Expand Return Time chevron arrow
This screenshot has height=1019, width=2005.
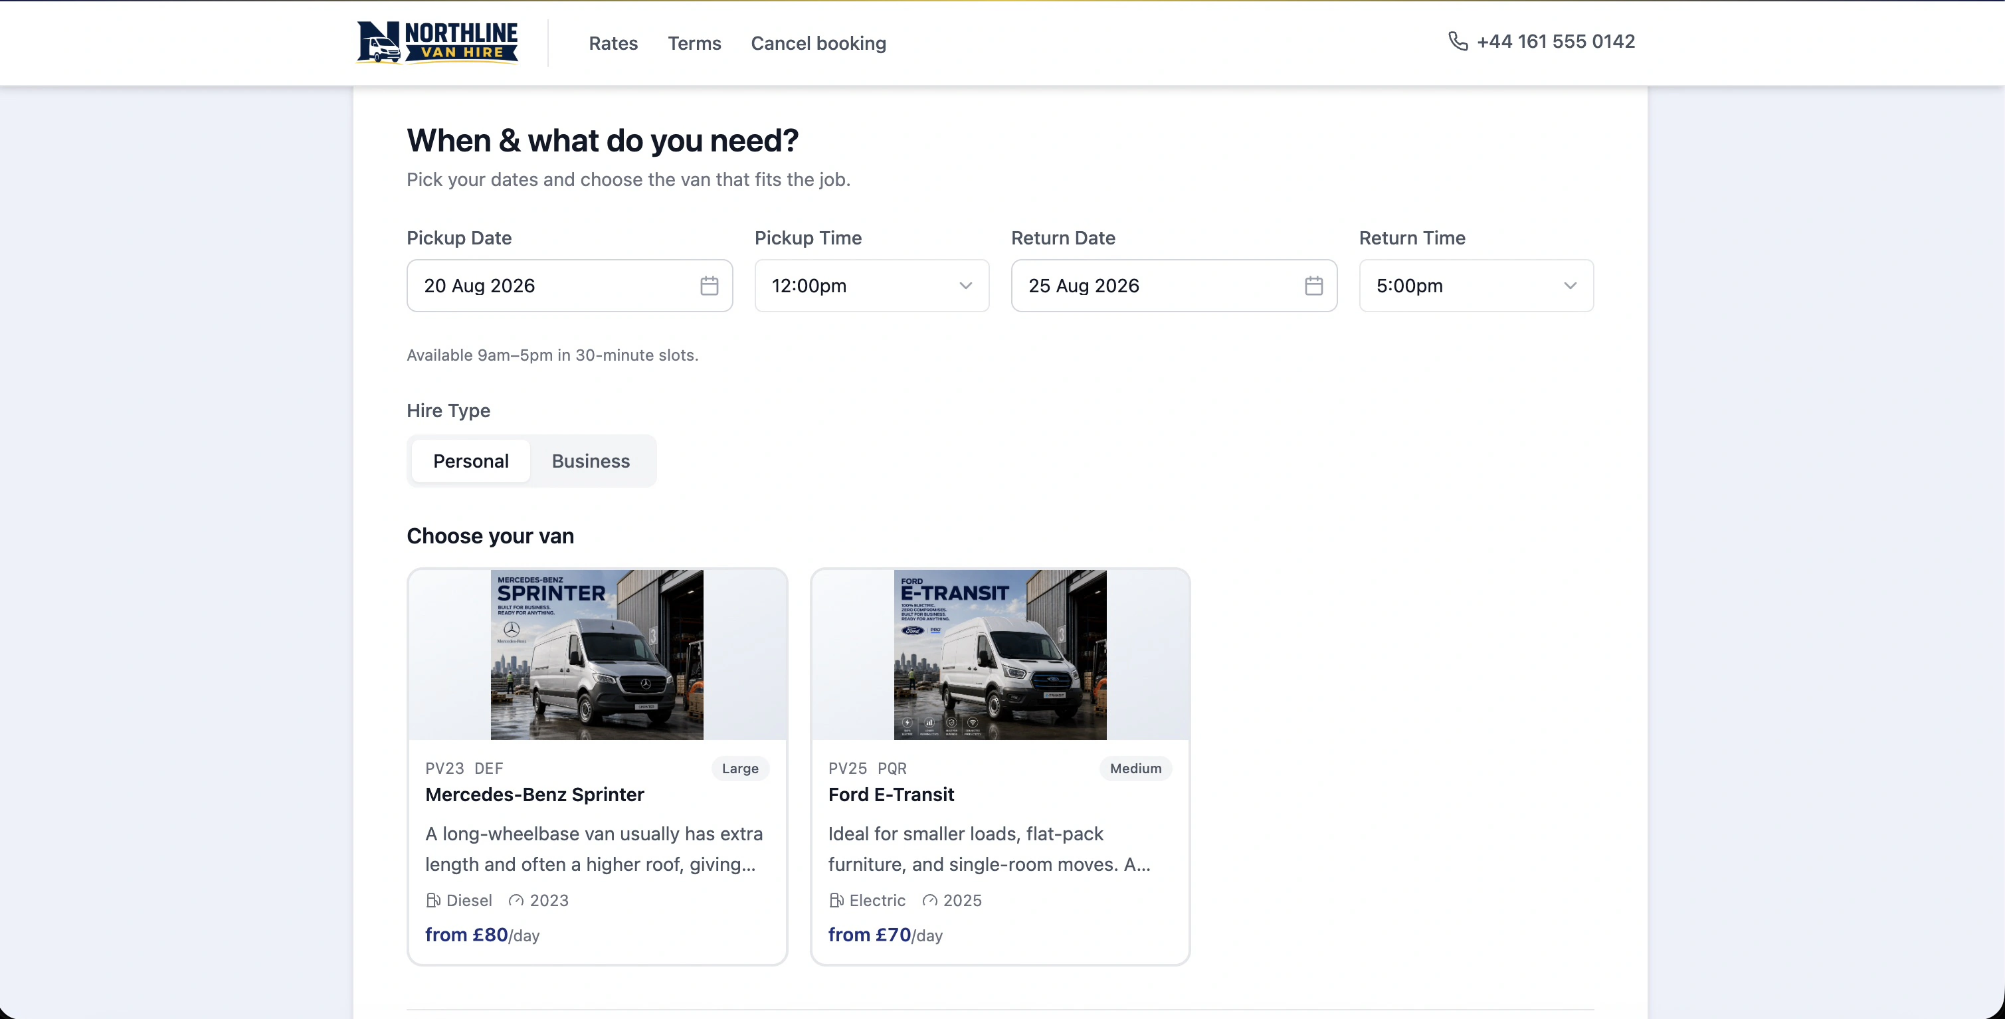(1571, 286)
